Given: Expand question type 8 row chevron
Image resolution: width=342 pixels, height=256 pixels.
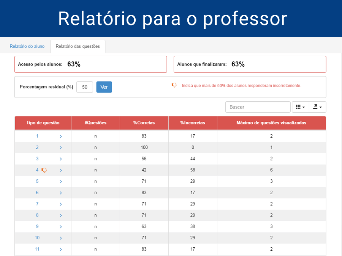Looking at the screenshot, I should [x=61, y=215].
